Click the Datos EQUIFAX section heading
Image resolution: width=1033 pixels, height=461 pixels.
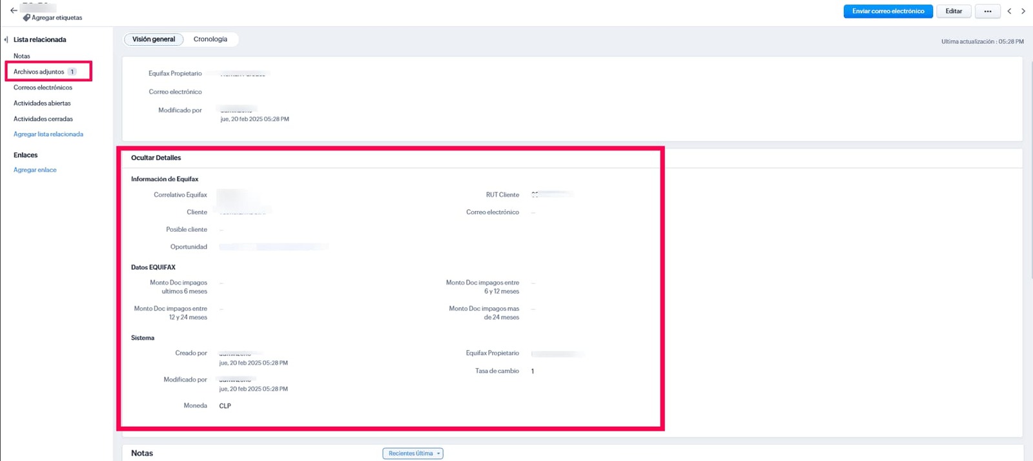coord(153,267)
